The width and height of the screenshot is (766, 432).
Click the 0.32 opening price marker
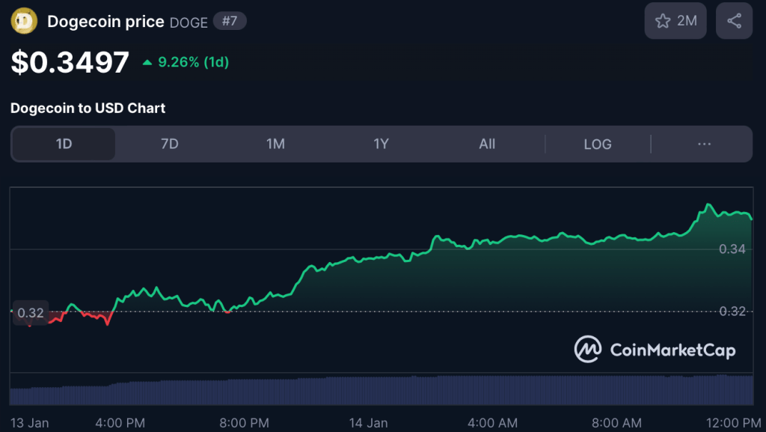click(31, 313)
